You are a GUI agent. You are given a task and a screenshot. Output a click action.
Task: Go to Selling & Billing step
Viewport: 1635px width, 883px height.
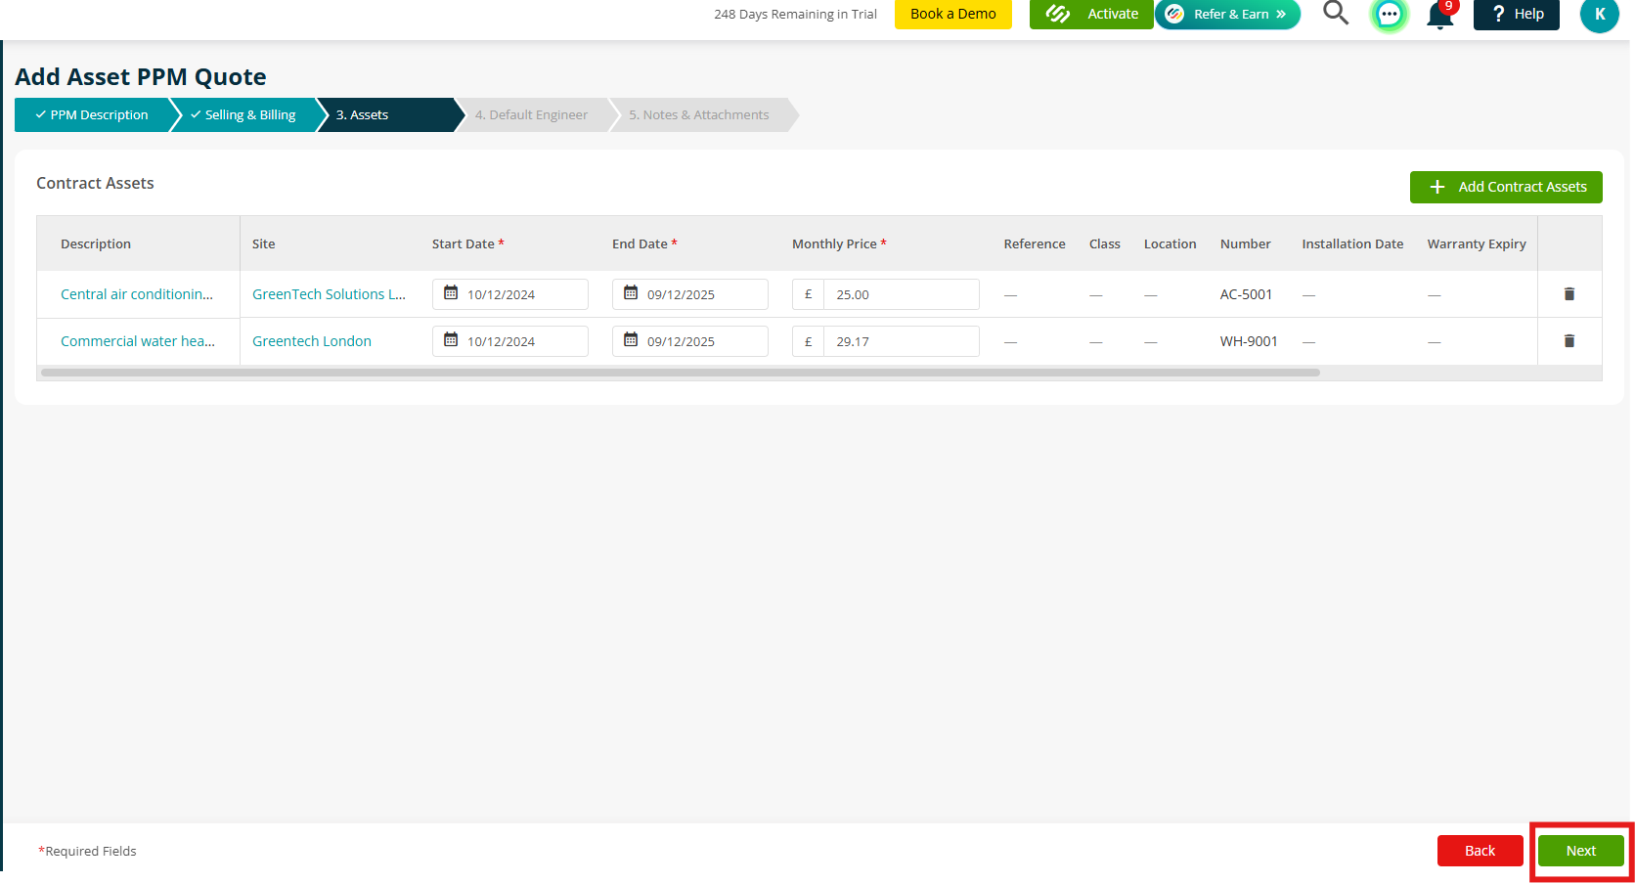[243, 115]
